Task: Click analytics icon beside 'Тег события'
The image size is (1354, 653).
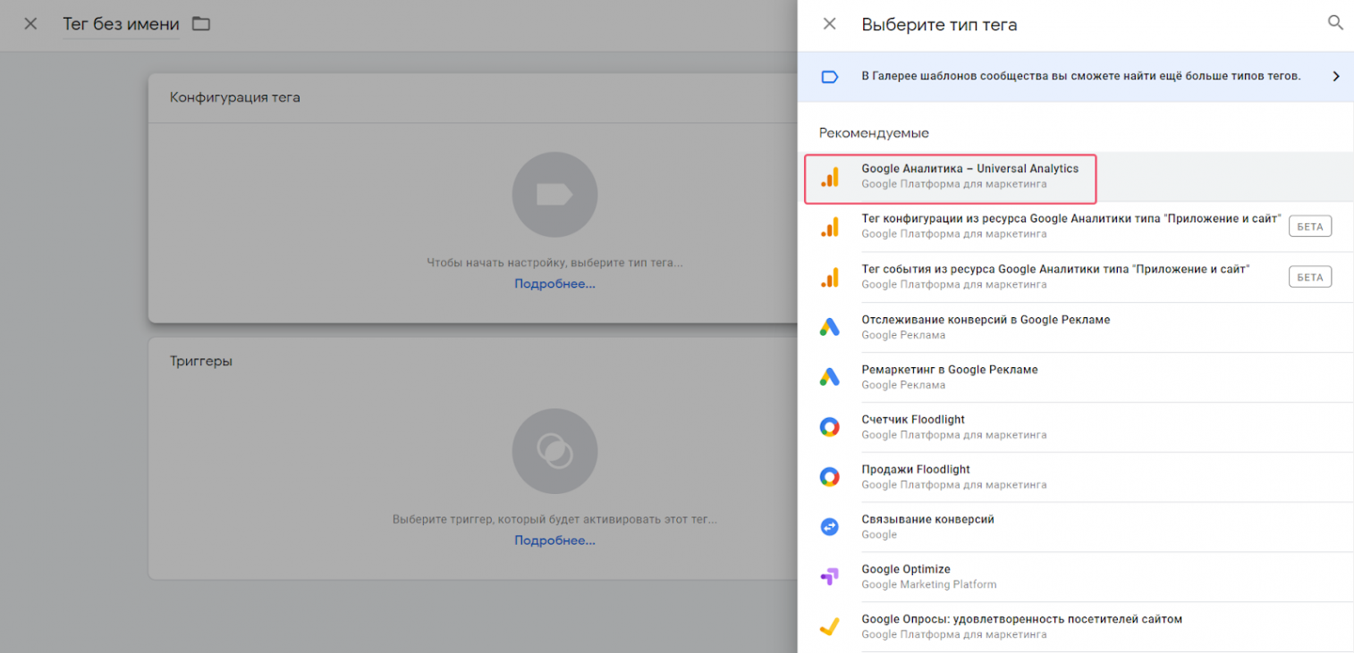Action: coord(830,277)
